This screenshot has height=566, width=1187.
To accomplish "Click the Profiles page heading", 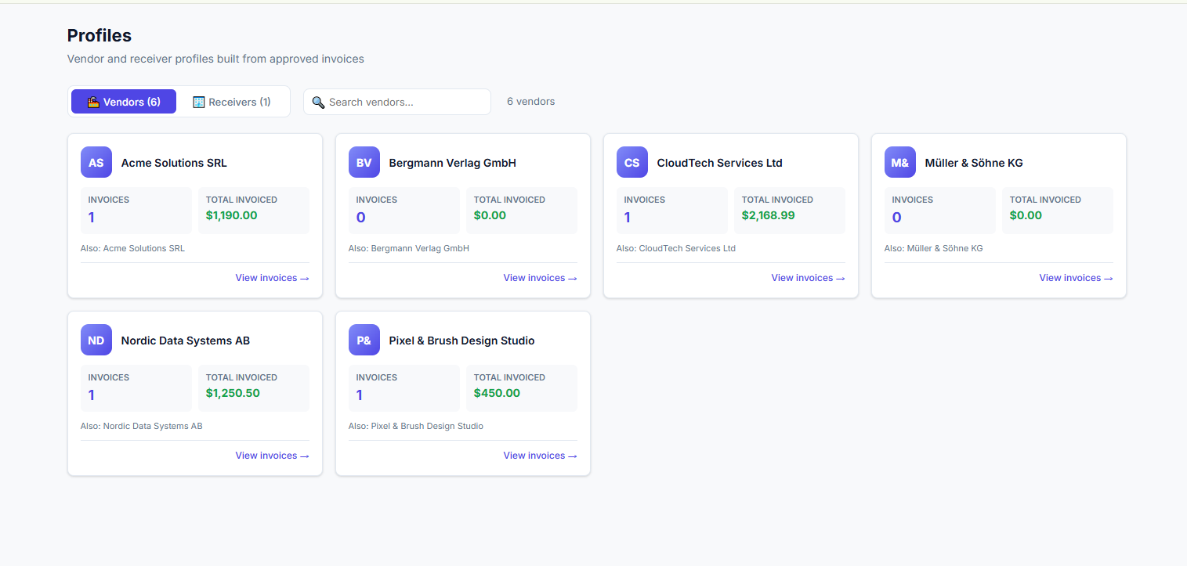I will click(100, 35).
